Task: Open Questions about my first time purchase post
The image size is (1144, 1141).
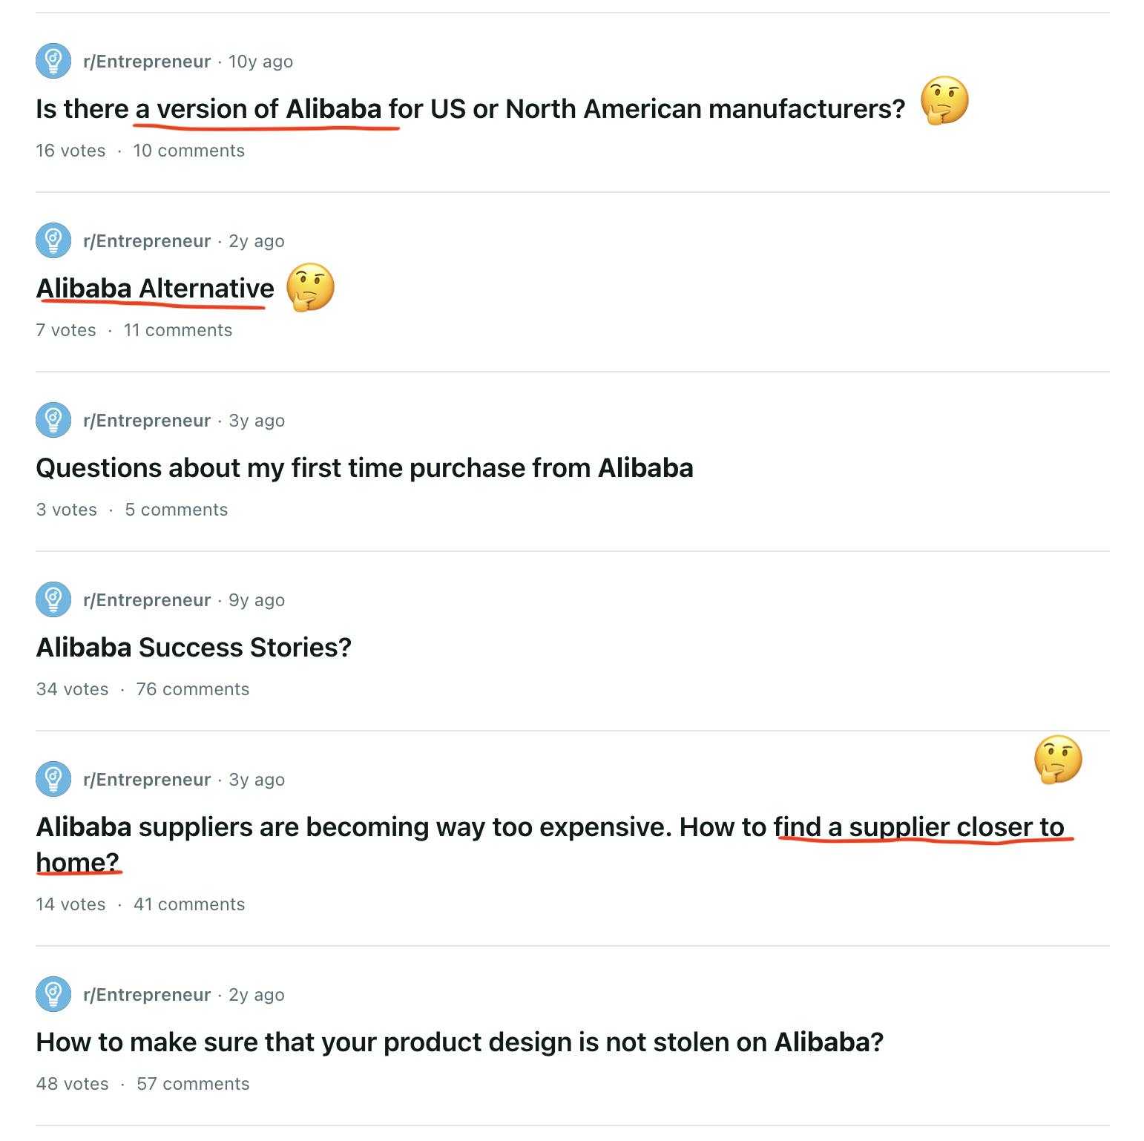Action: (364, 468)
